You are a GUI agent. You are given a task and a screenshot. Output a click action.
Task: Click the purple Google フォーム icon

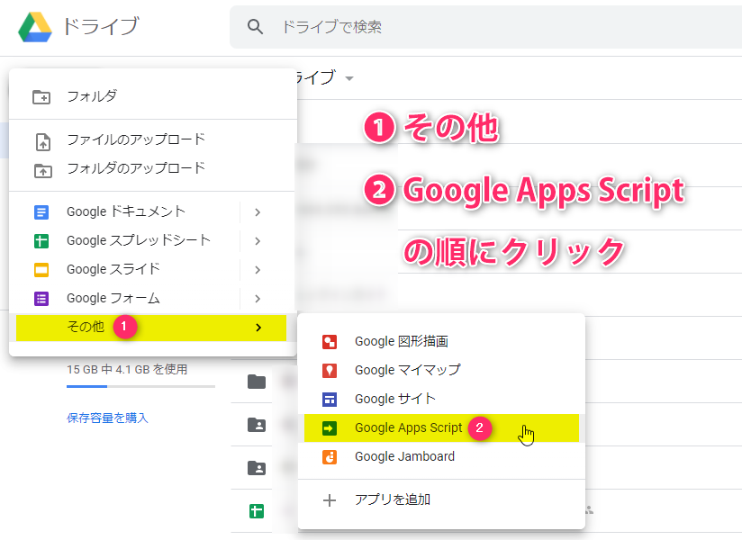[41, 299]
